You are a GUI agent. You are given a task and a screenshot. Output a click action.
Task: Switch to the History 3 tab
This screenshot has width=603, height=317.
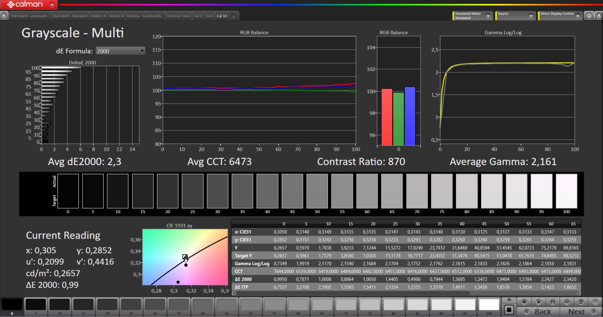coord(98,16)
